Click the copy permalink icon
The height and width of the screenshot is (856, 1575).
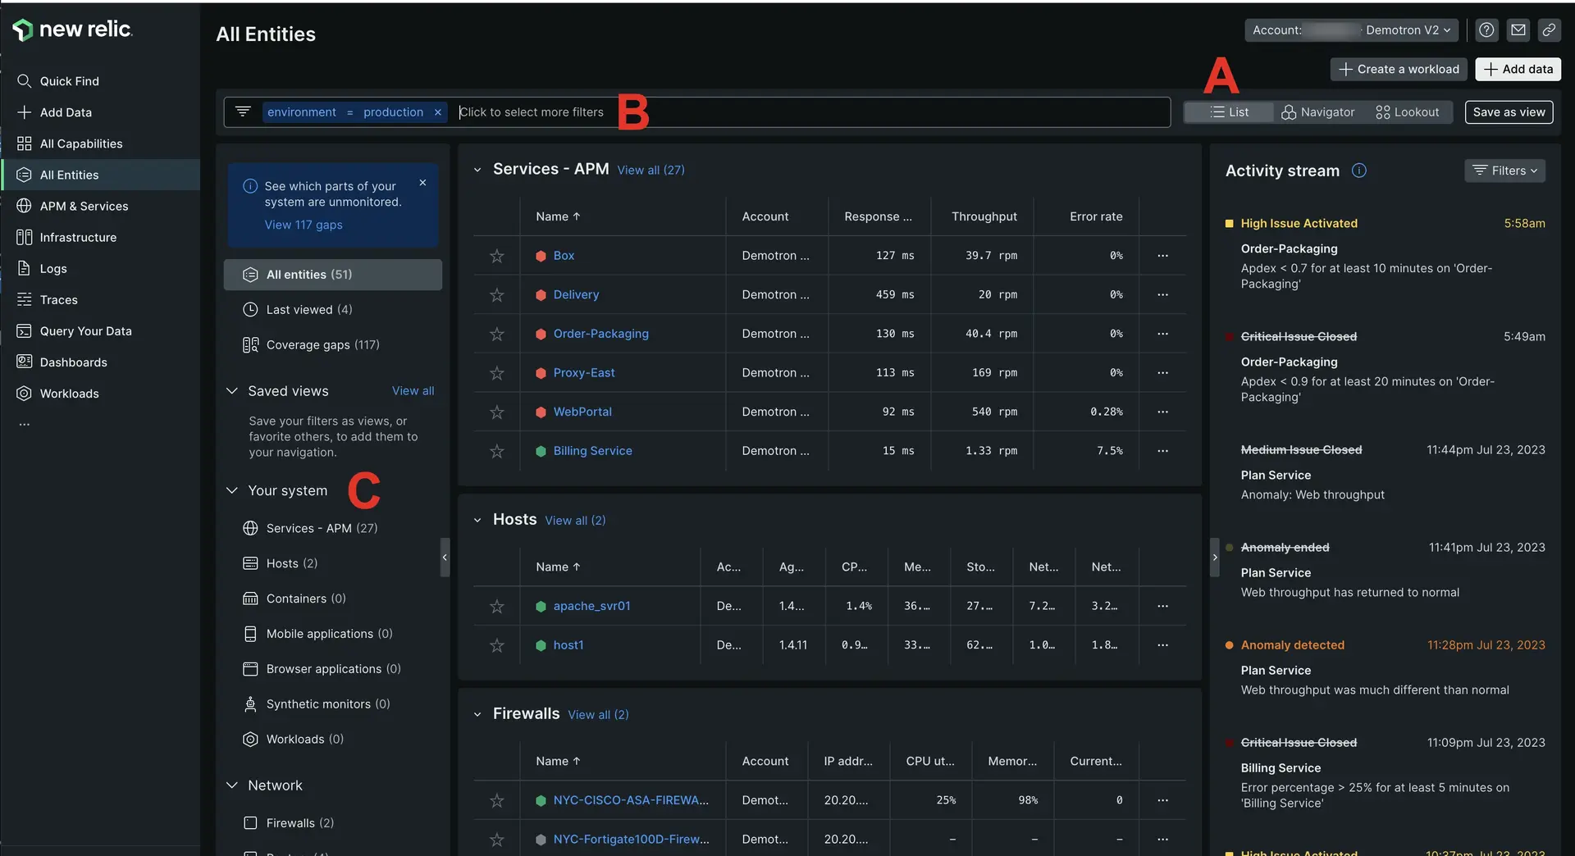1549,30
